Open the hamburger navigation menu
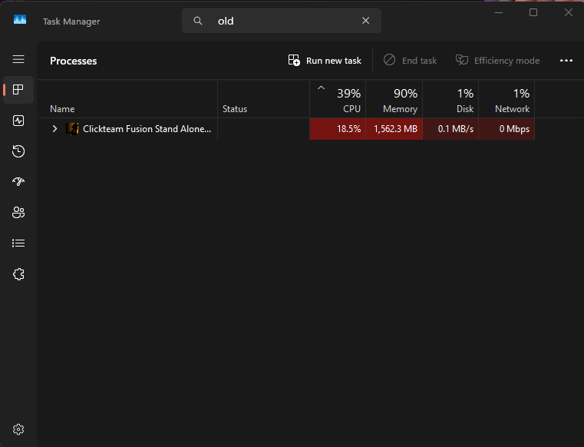The height and width of the screenshot is (447, 584). (x=18, y=59)
